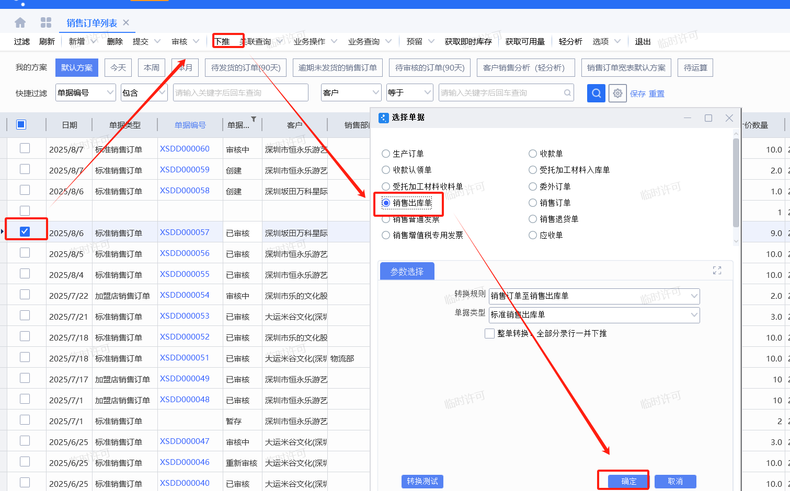Select the 销售退货单 radio option

pyautogui.click(x=533, y=219)
